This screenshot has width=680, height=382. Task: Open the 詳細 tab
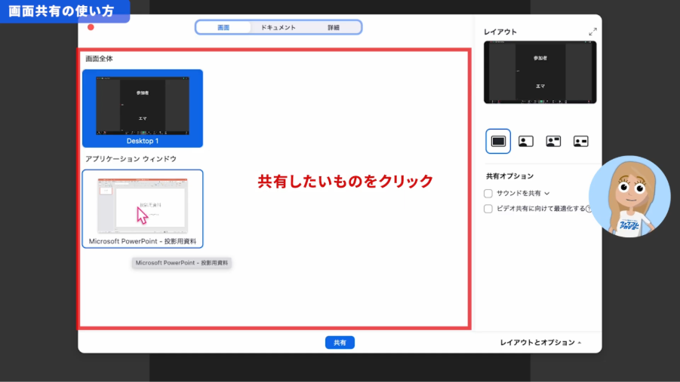point(333,27)
